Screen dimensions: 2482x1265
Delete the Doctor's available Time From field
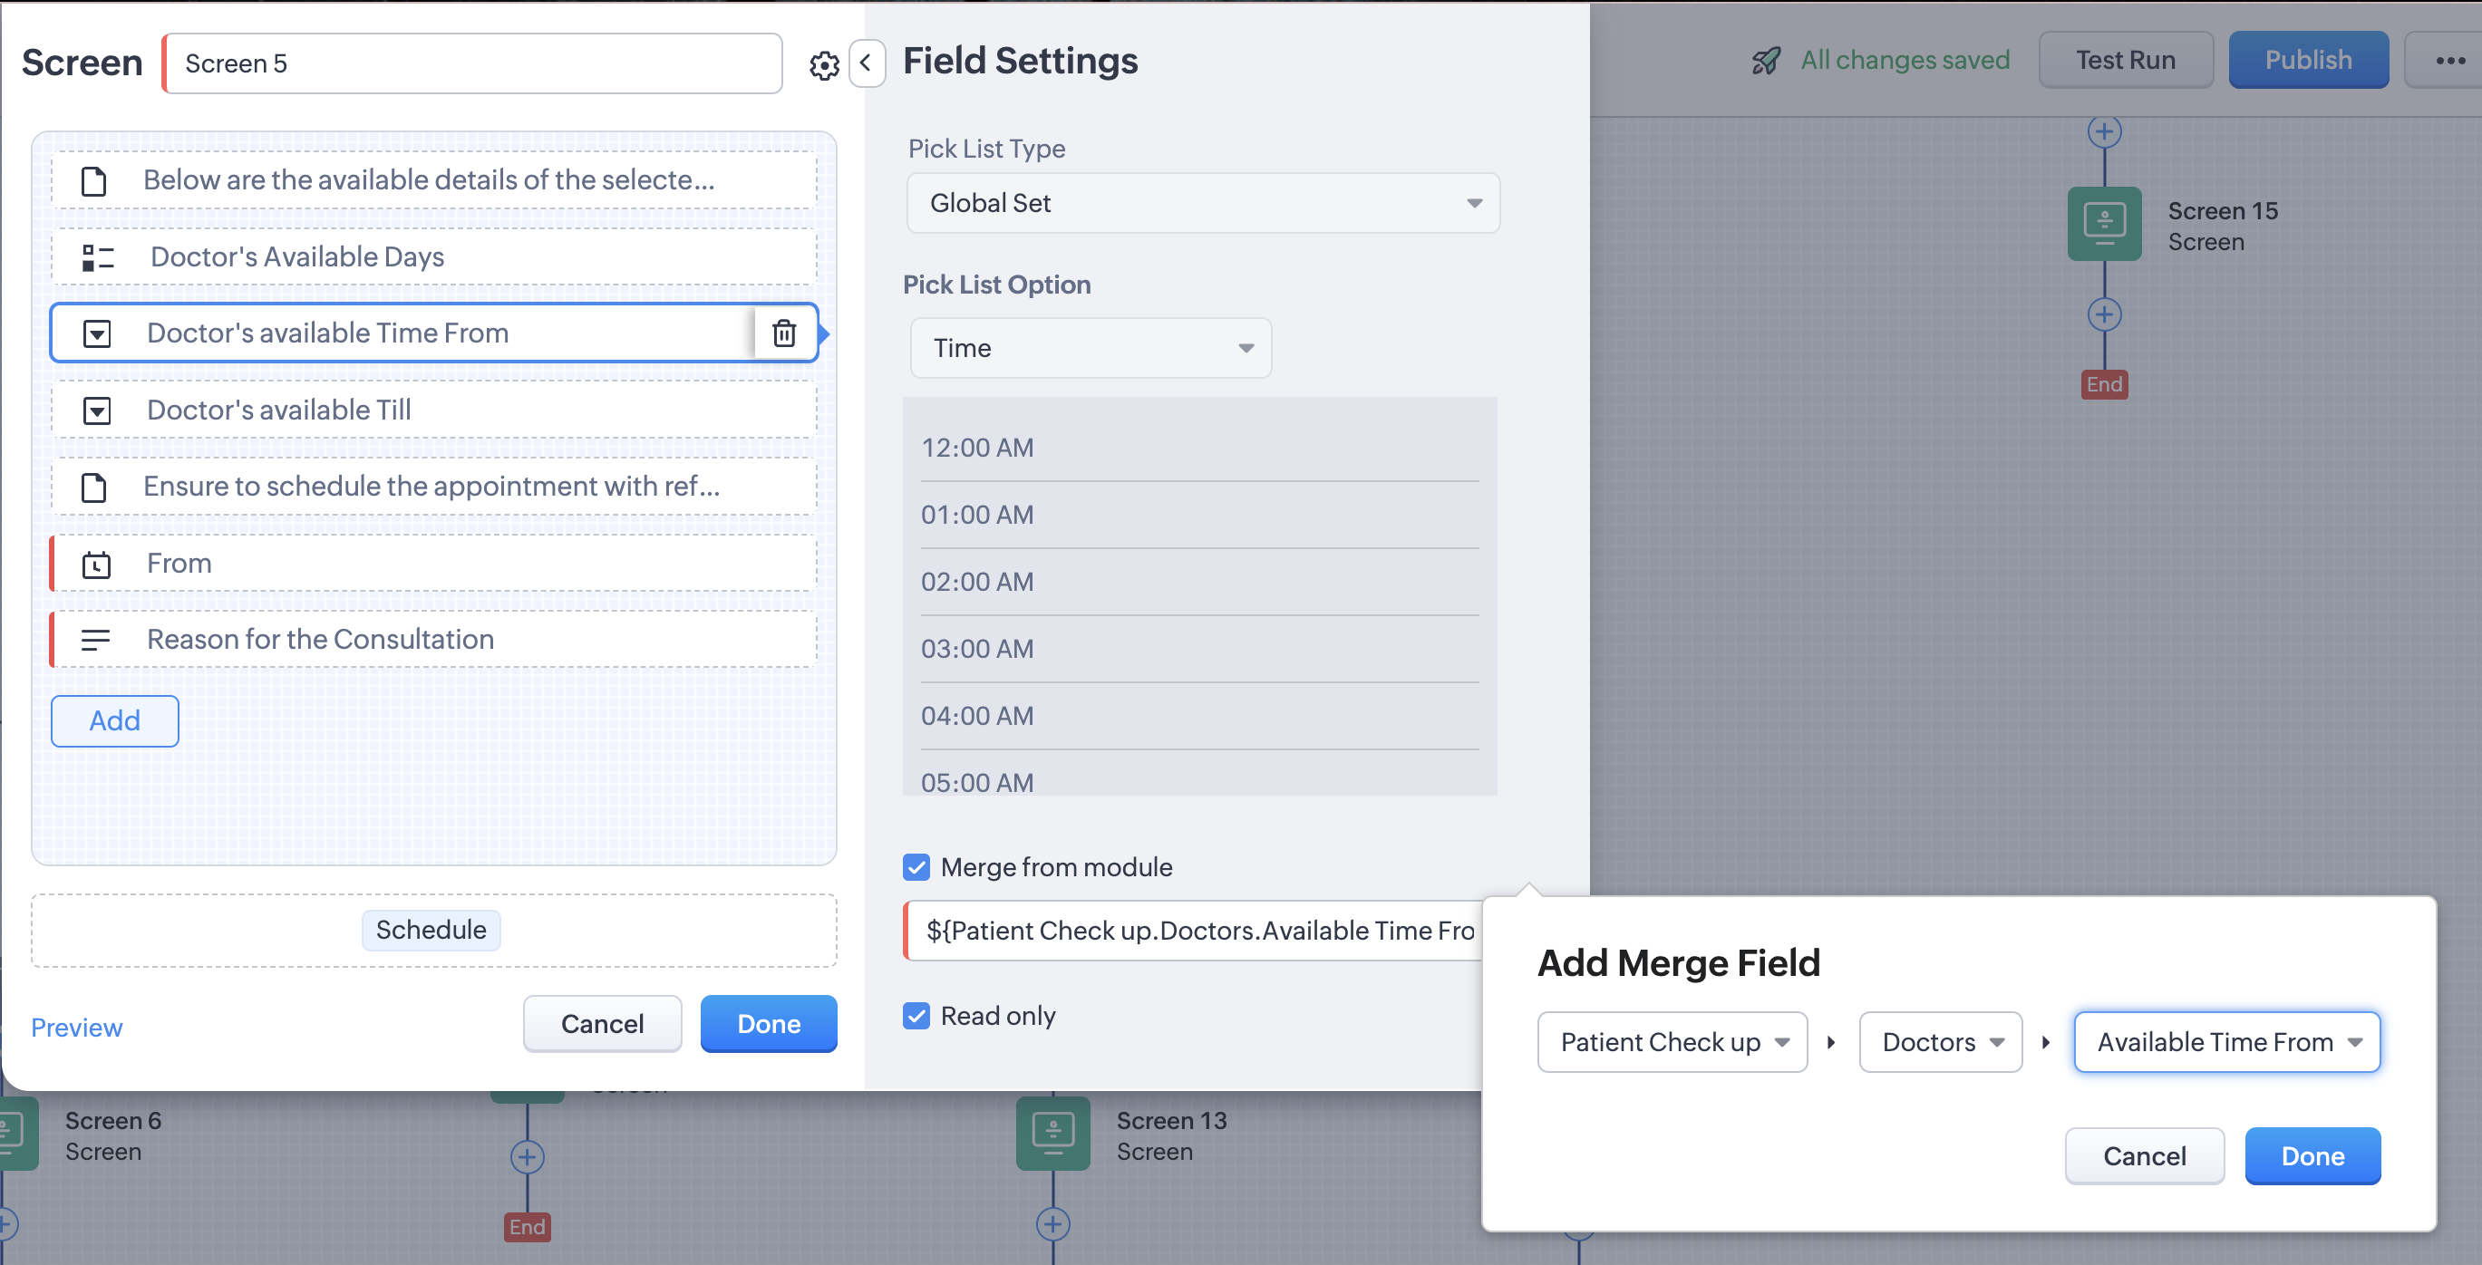point(784,333)
